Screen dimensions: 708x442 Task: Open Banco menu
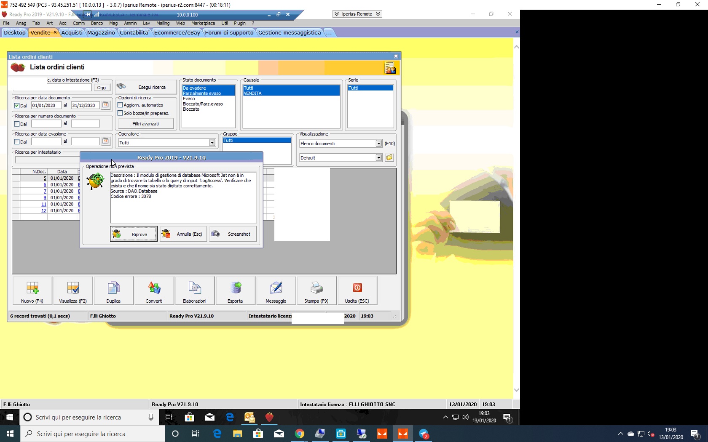coord(97,23)
